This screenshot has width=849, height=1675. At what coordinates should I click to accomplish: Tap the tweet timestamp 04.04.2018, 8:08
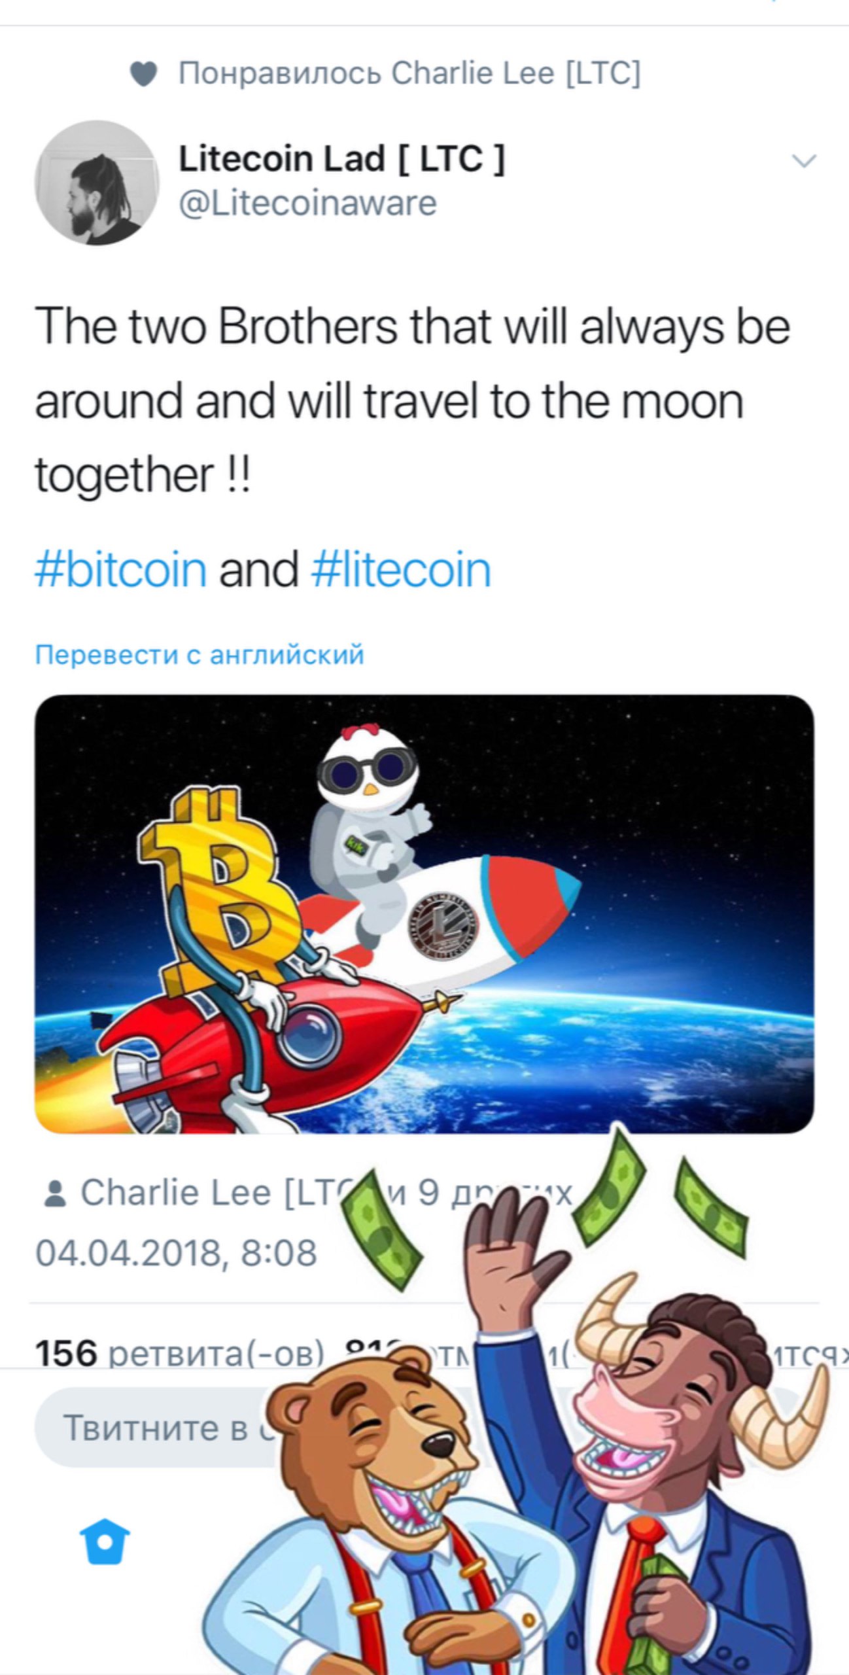176,1252
